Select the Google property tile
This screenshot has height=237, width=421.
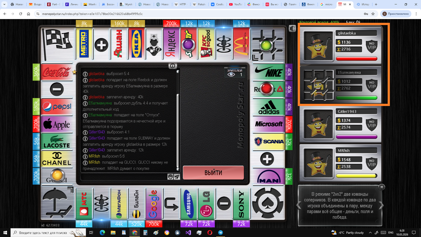tap(154, 204)
